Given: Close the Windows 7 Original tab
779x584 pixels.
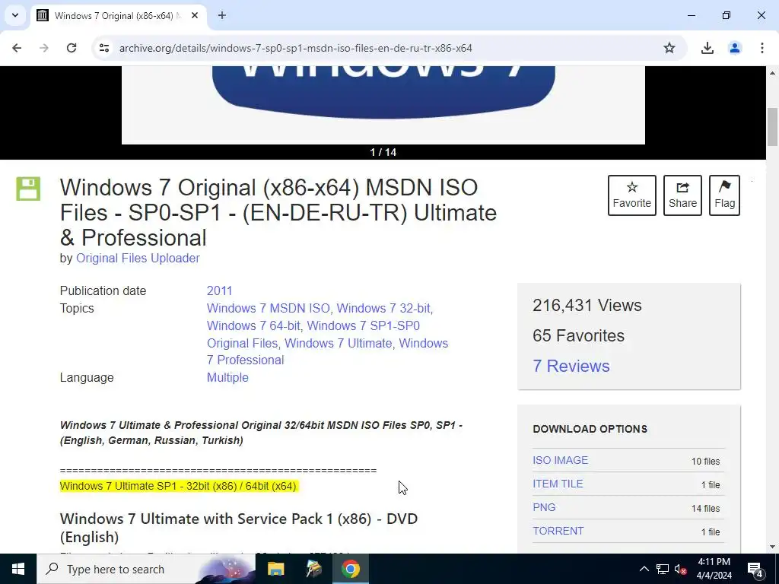Looking at the screenshot, I should (195, 15).
